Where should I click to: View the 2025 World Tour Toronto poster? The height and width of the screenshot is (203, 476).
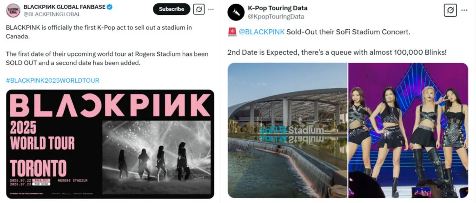coord(110,144)
